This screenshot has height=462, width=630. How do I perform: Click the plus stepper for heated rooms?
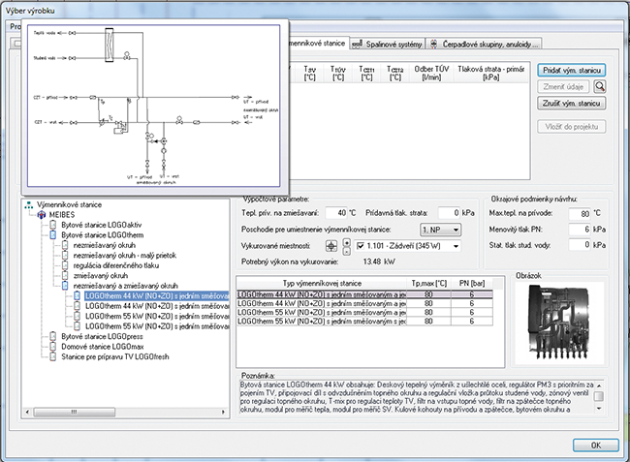347,242
